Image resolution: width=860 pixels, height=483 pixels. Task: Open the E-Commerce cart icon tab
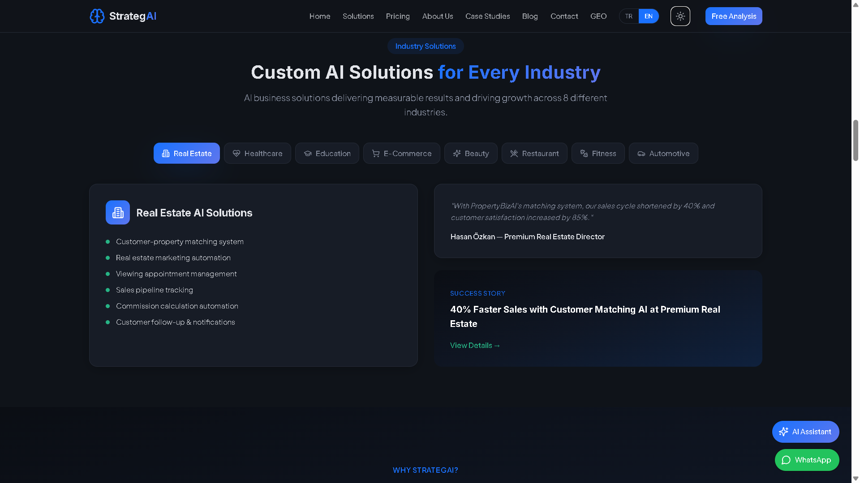point(401,153)
